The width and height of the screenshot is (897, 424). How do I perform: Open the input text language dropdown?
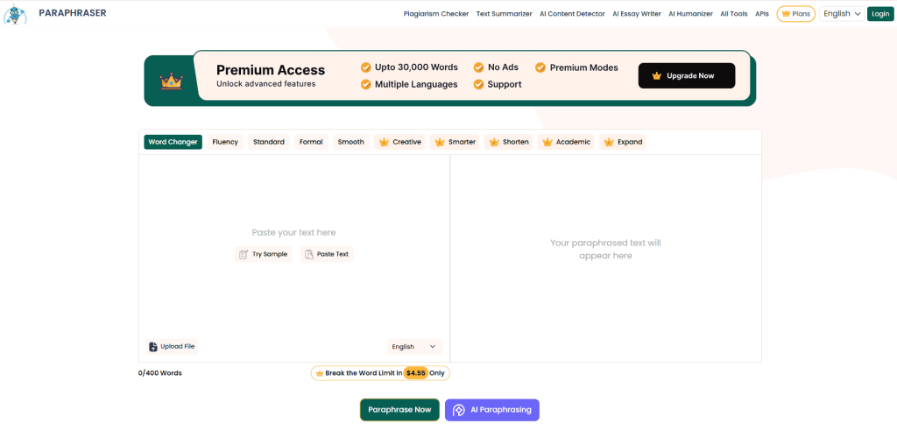click(414, 347)
